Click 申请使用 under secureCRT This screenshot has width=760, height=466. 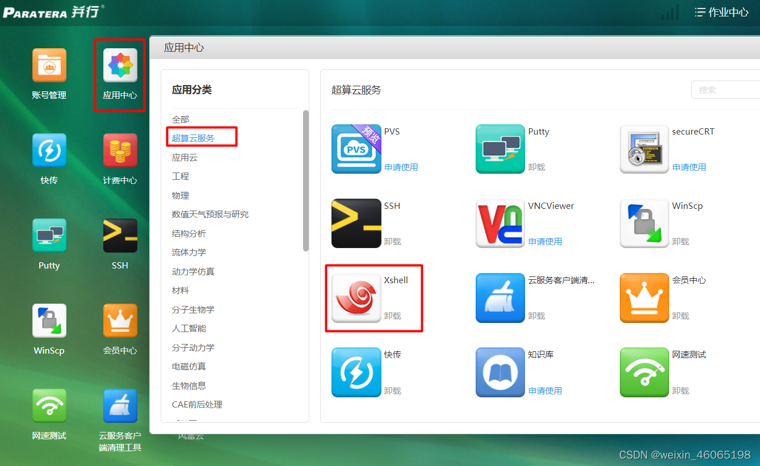pyautogui.click(x=689, y=167)
